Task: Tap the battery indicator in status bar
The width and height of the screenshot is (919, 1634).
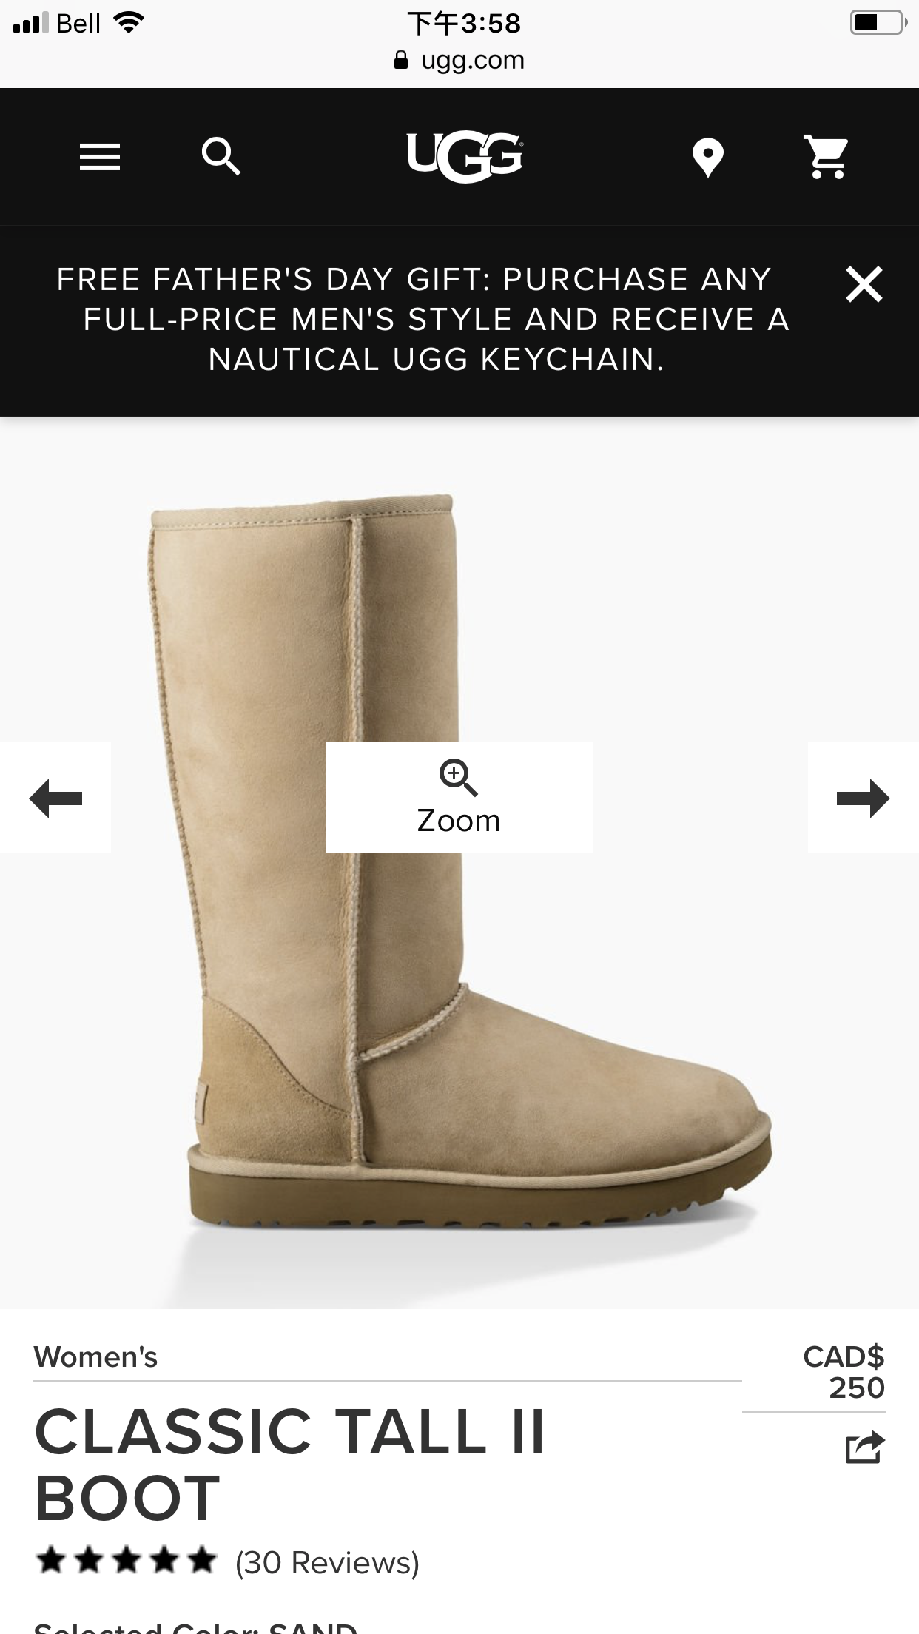Action: click(879, 23)
